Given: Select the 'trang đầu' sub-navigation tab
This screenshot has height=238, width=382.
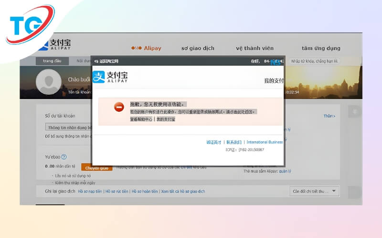Looking at the screenshot, I should 52,61.
